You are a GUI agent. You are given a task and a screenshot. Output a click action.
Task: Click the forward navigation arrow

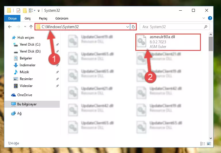click(18, 27)
